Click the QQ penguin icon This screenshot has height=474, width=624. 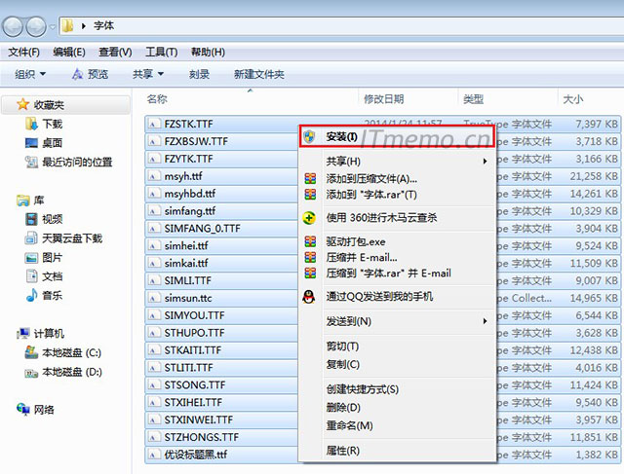coord(309,297)
